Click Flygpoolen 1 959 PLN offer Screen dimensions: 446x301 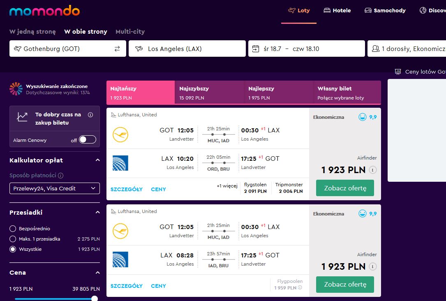(x=288, y=285)
